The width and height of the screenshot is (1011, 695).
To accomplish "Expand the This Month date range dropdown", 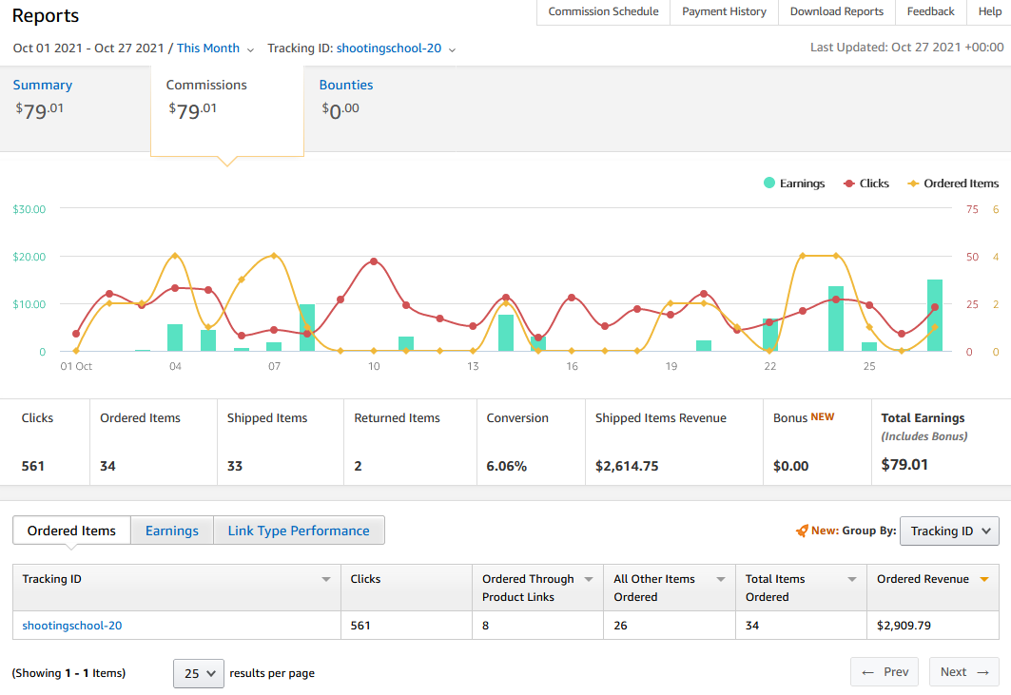I will click(x=251, y=49).
